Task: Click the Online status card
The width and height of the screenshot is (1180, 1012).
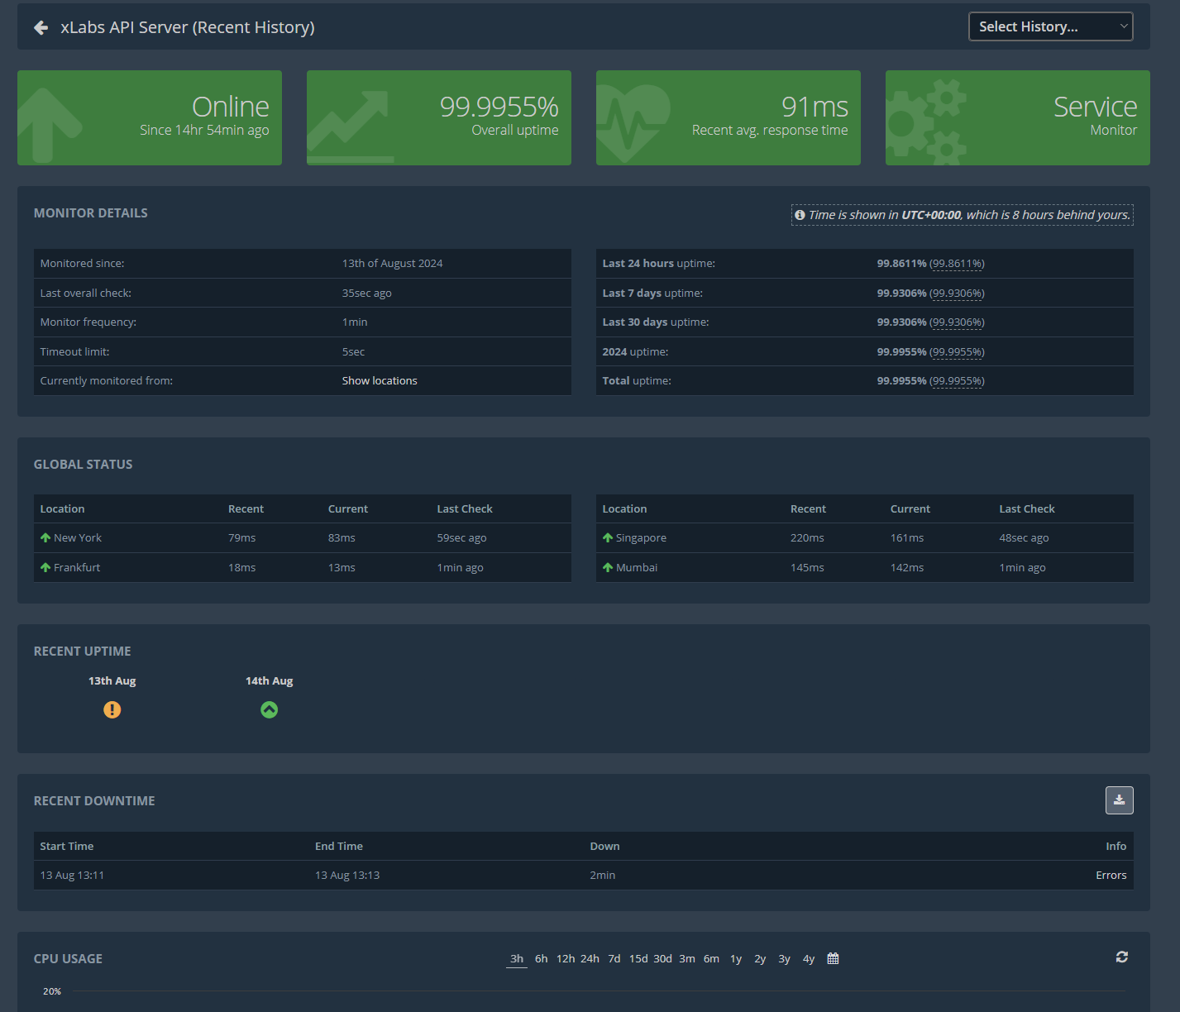Action: 150,117
